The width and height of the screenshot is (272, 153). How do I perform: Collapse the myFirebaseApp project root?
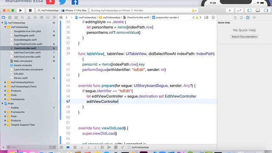click(3, 23)
